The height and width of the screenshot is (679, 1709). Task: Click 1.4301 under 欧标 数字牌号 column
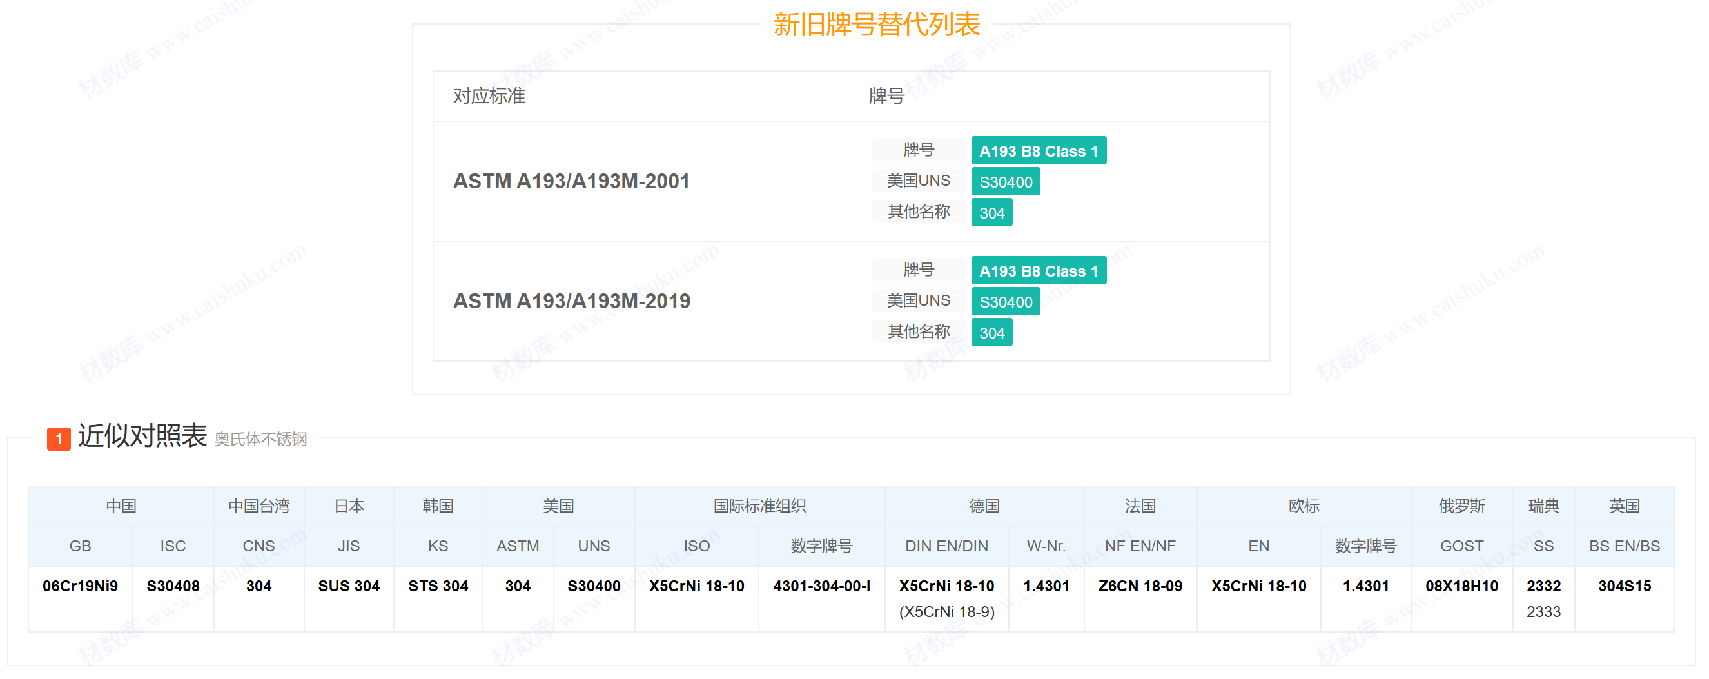tap(1365, 586)
